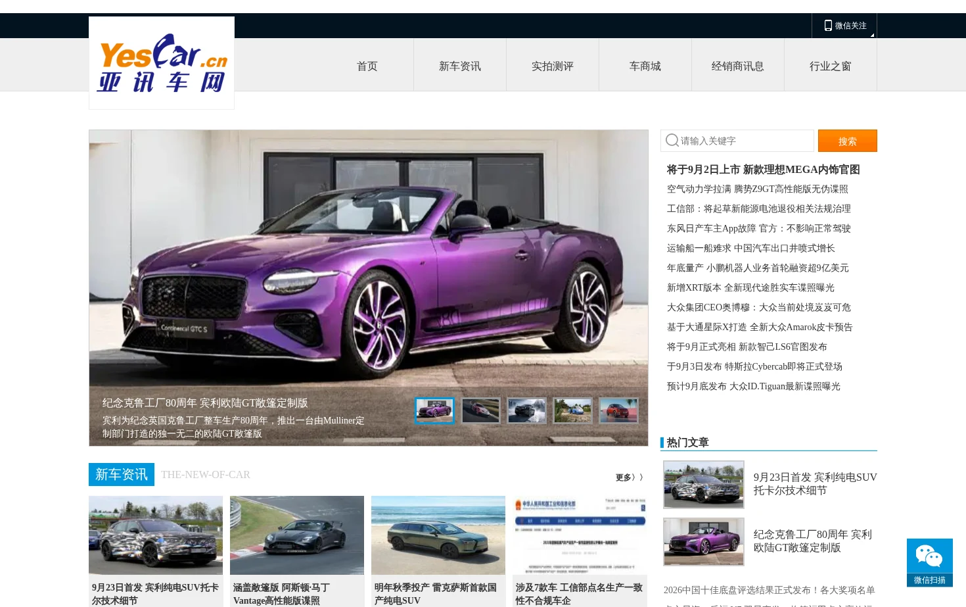
Task: Select the 车商城 menu item
Action: pos(645,66)
